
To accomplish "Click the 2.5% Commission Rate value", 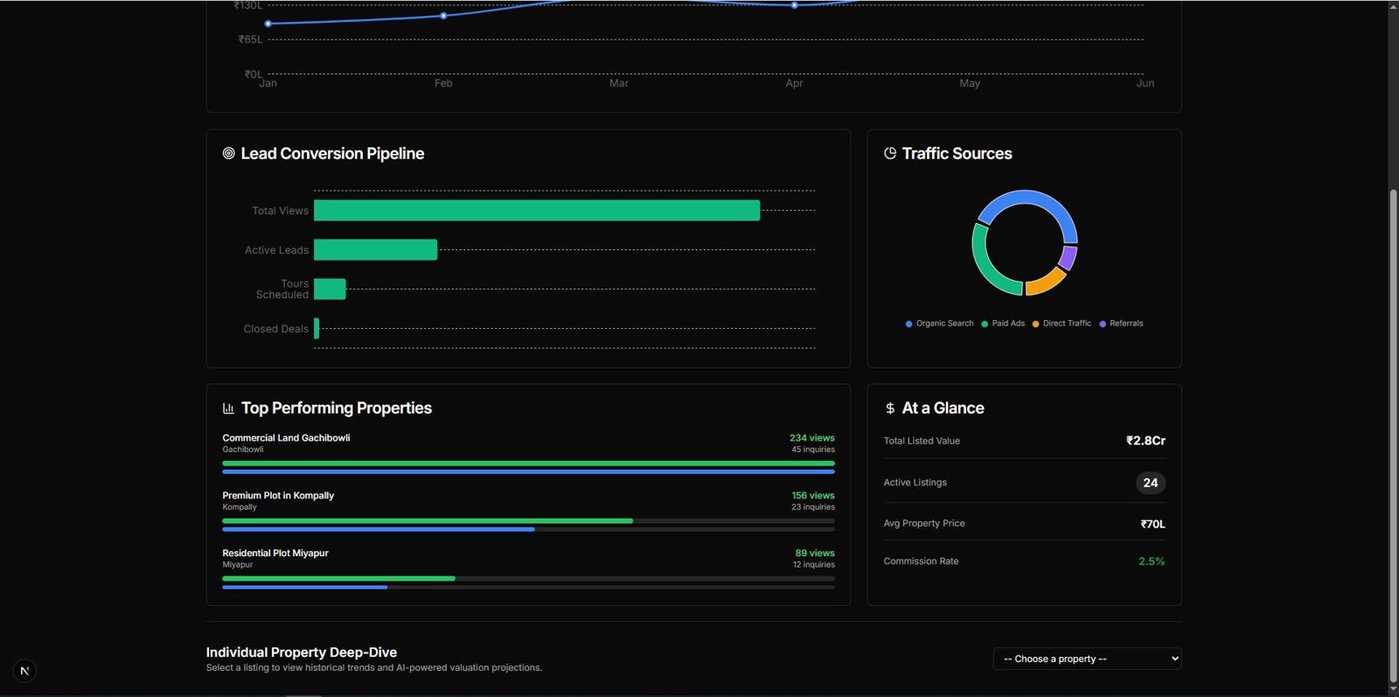I will [x=1152, y=561].
